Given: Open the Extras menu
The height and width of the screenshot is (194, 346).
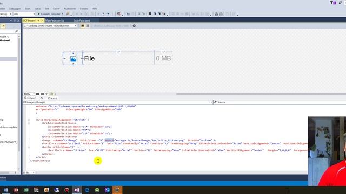Looking at the screenshot, I should click(37, 9).
